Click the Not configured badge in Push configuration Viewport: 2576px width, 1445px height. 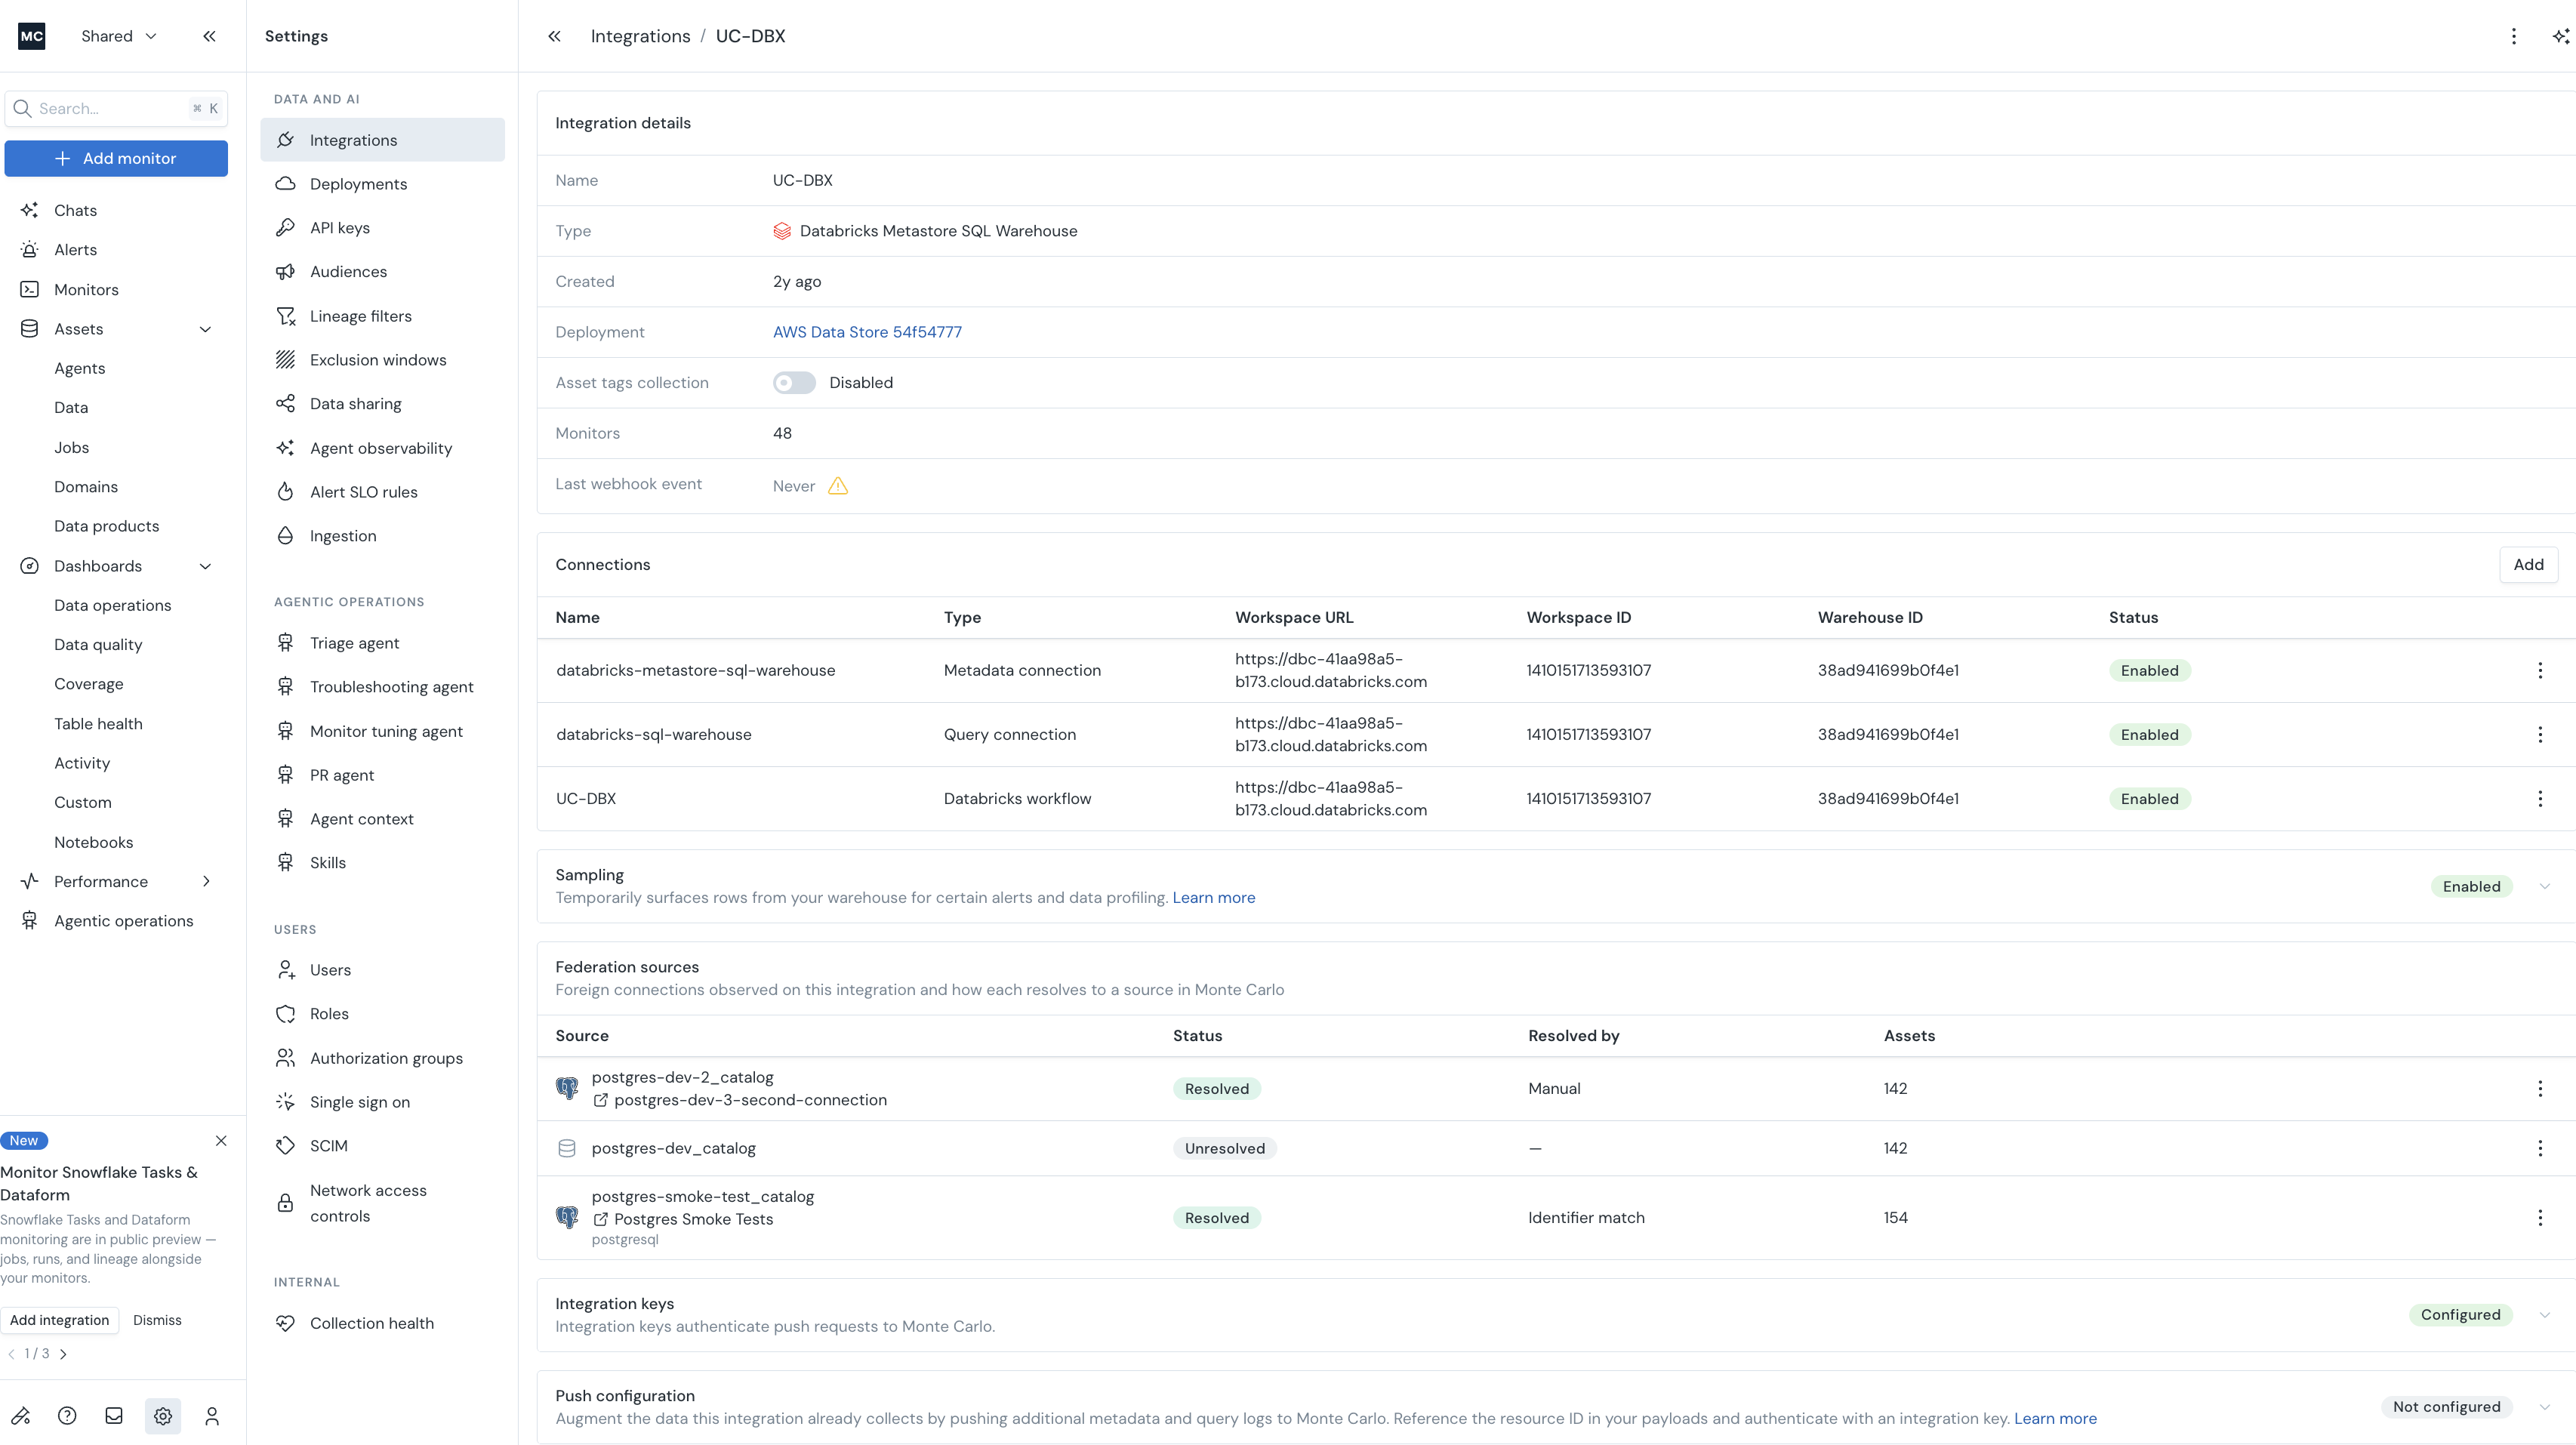click(2446, 1406)
